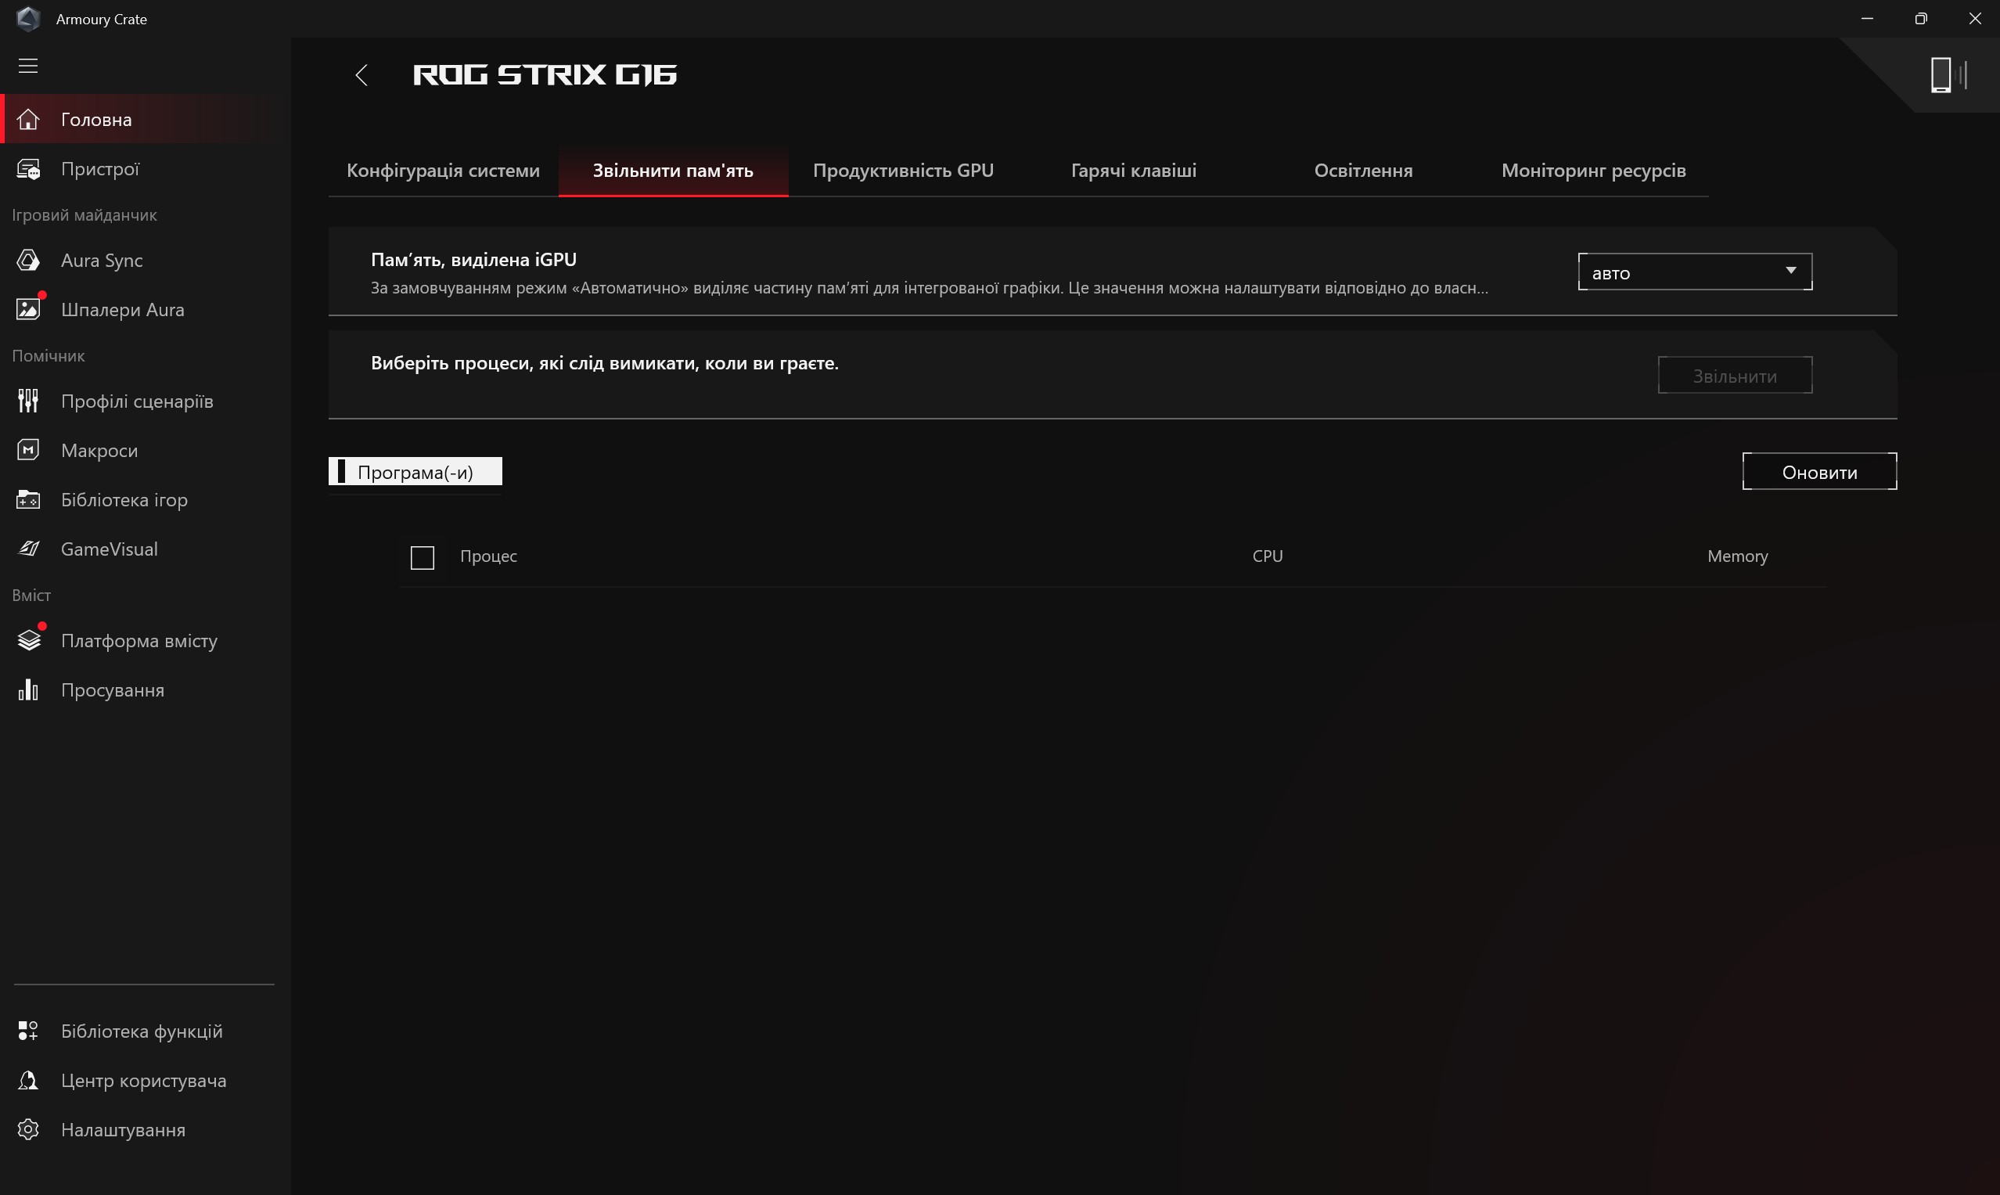
Task: Open Шпалери Aura wallpaper icon
Action: pyautogui.click(x=28, y=309)
